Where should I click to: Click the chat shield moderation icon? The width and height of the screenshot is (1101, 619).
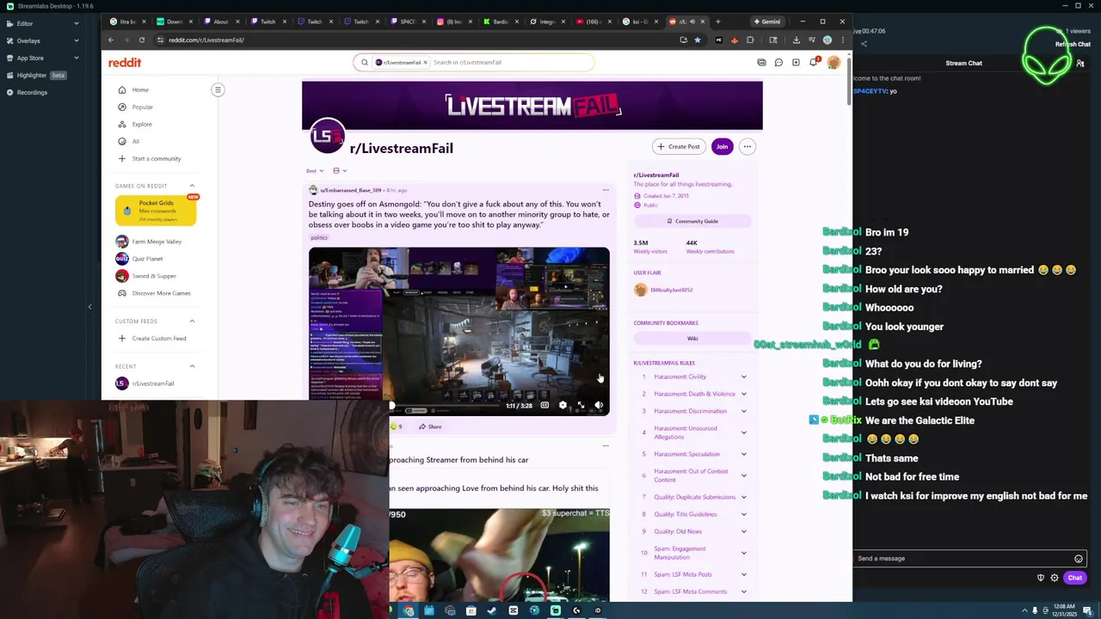tap(1041, 578)
